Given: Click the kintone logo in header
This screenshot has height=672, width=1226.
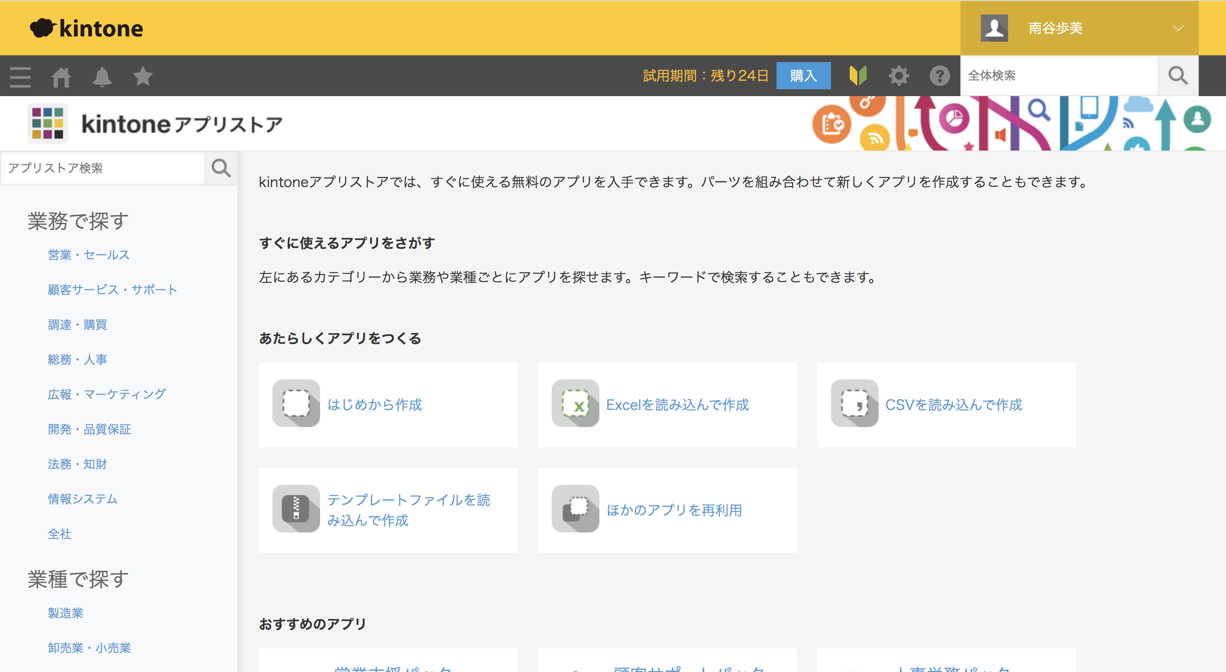Looking at the screenshot, I should 86,28.
